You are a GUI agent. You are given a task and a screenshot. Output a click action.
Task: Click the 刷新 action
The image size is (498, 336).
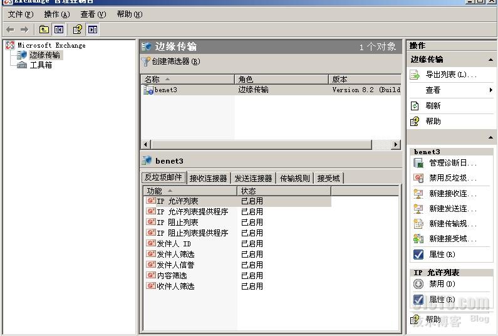tap(433, 106)
